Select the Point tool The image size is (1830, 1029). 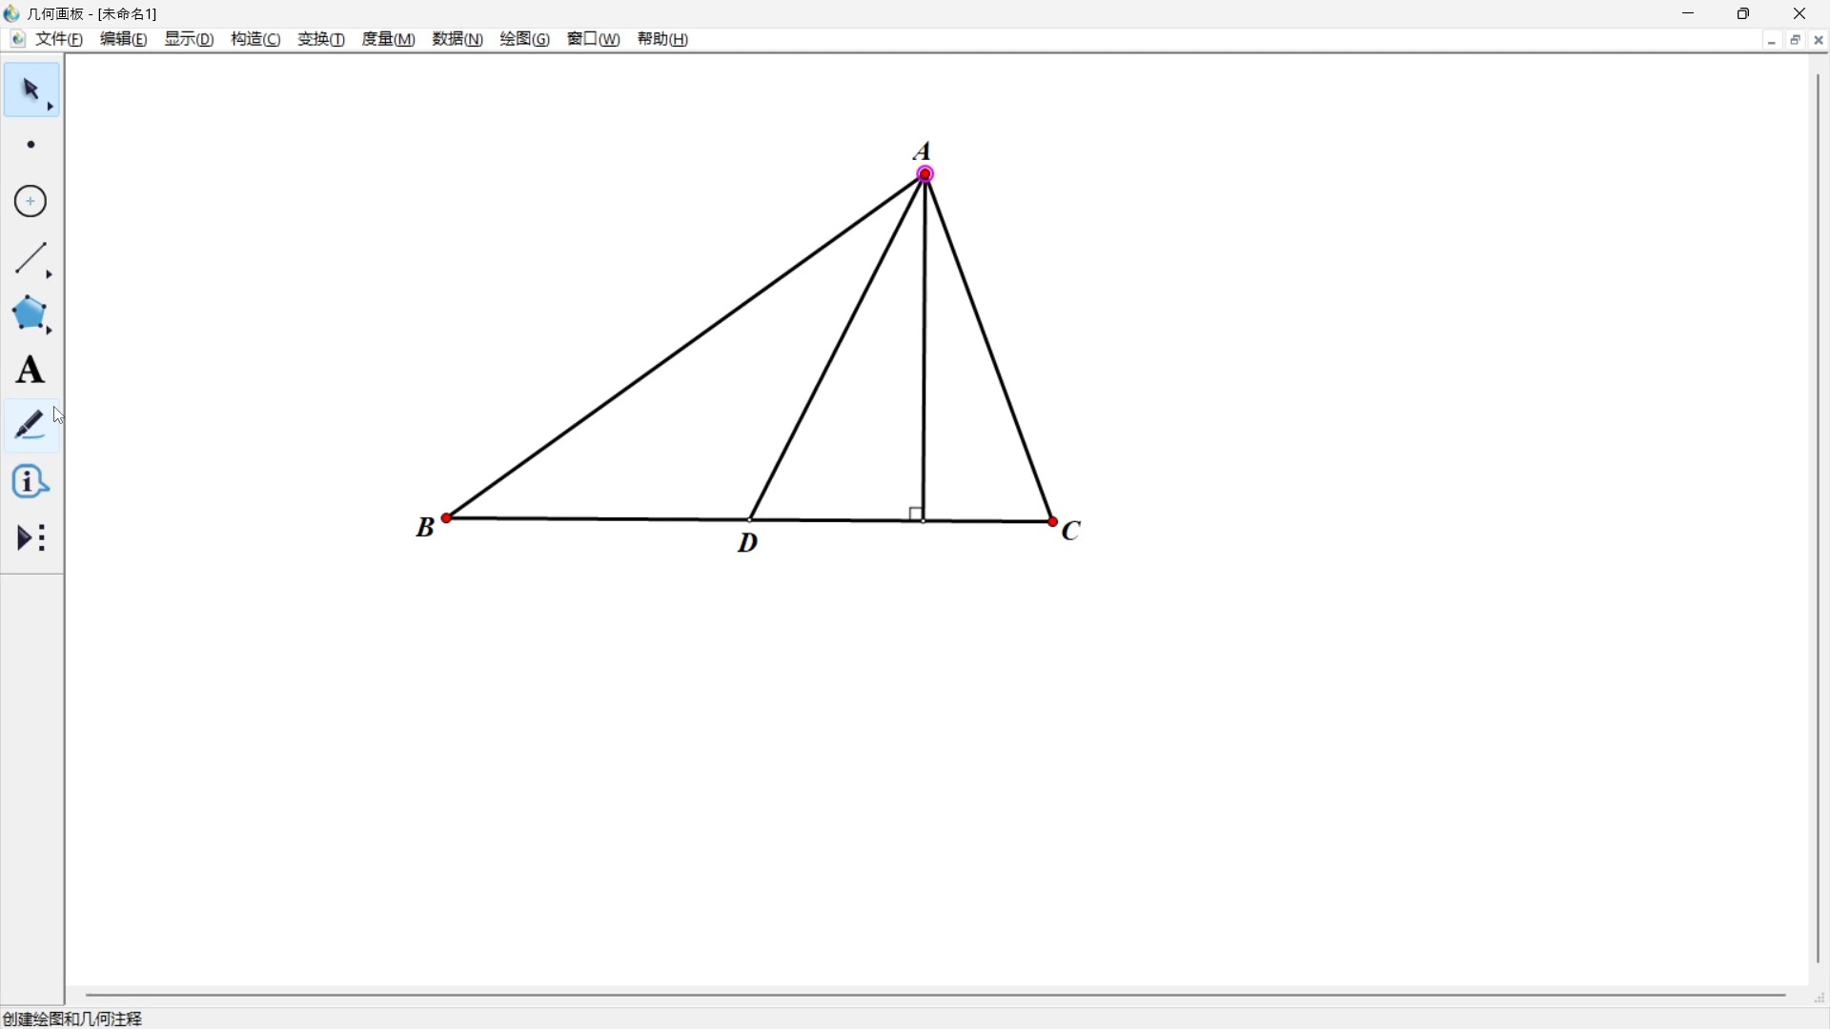31,145
